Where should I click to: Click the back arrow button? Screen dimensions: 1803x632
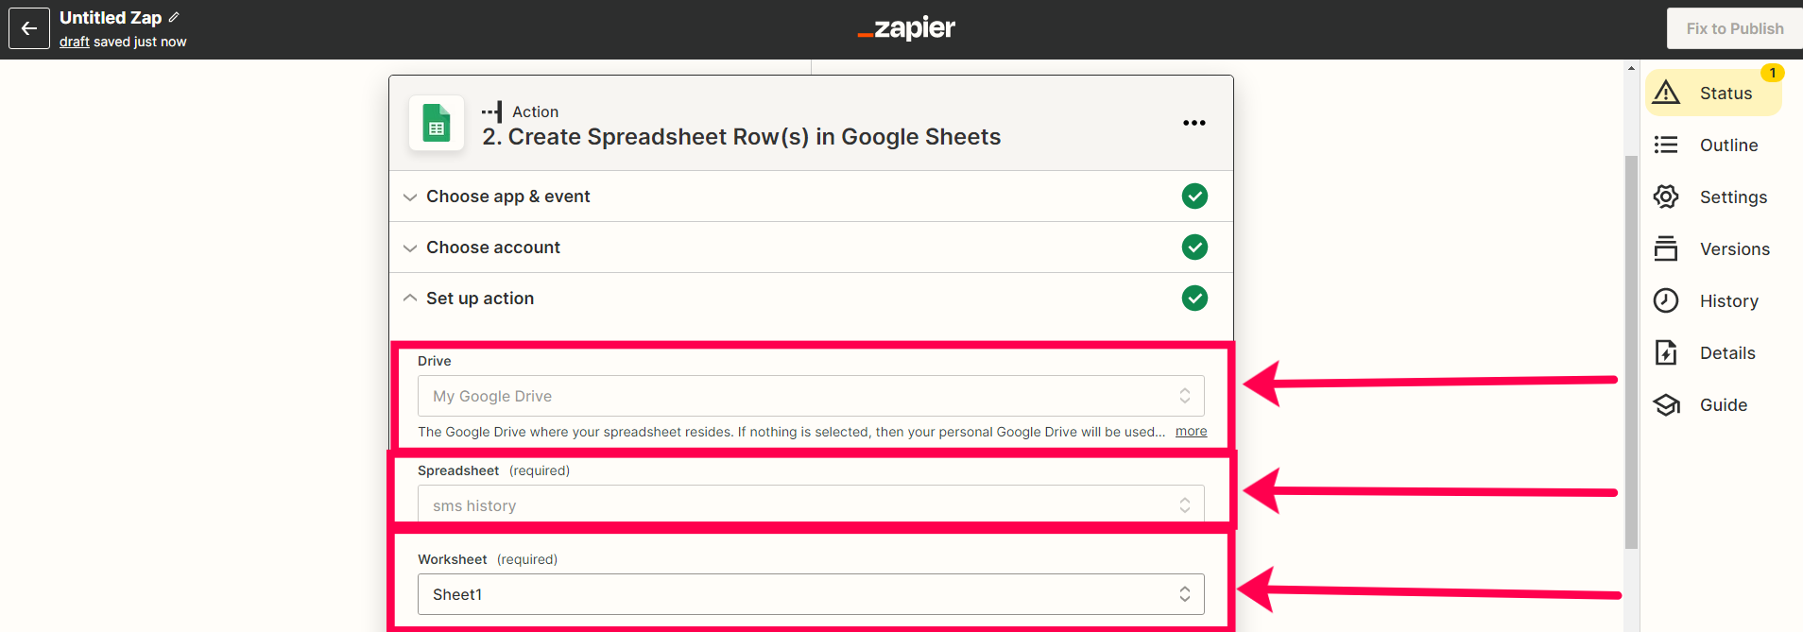29,28
